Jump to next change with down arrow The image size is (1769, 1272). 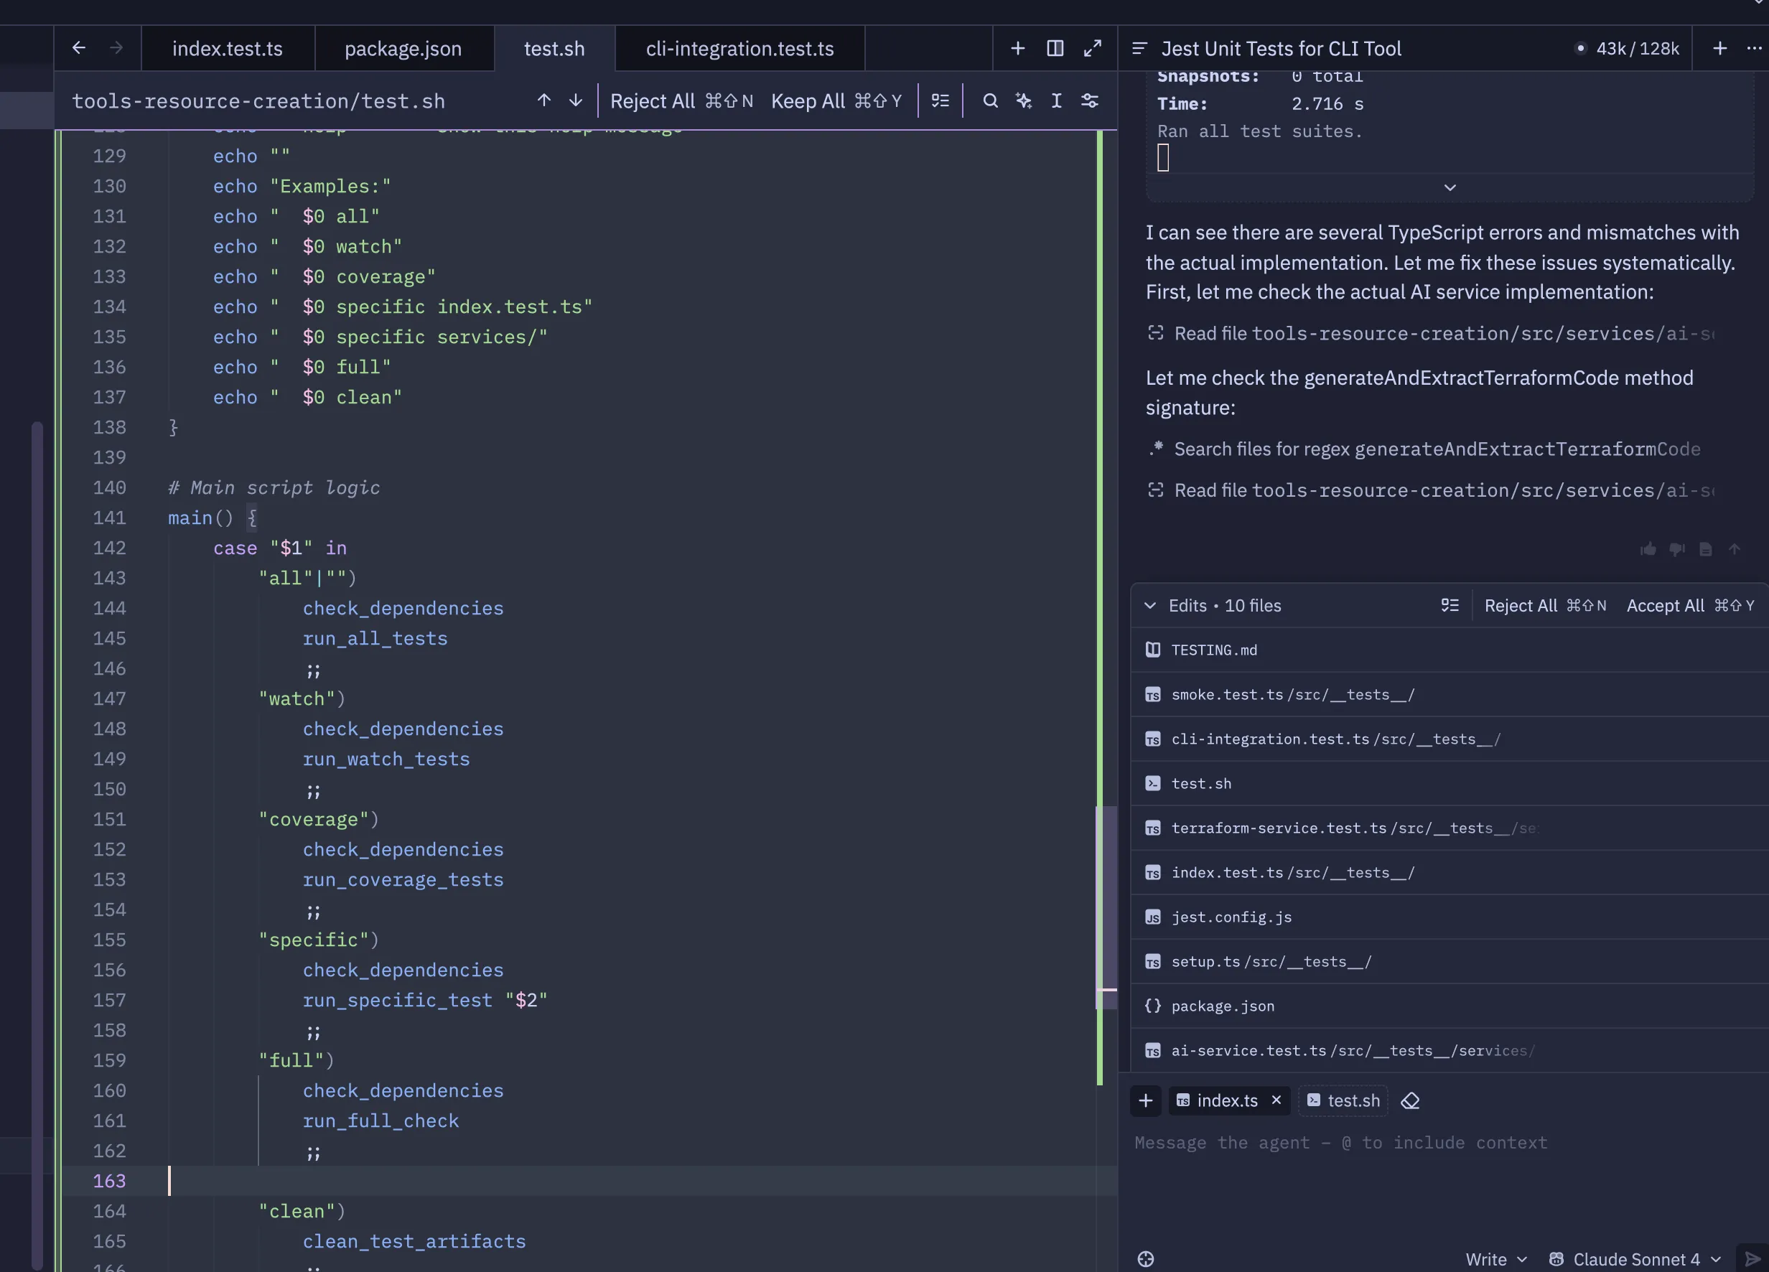575,100
